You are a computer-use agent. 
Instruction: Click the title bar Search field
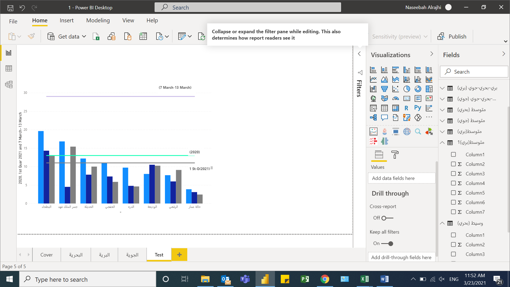(x=248, y=7)
